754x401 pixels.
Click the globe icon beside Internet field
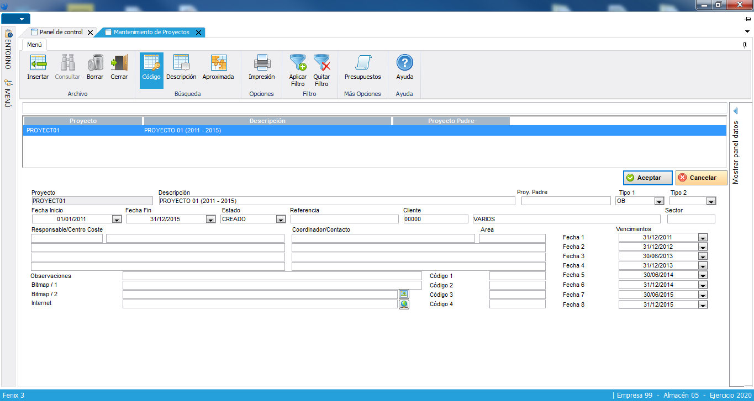pos(404,304)
